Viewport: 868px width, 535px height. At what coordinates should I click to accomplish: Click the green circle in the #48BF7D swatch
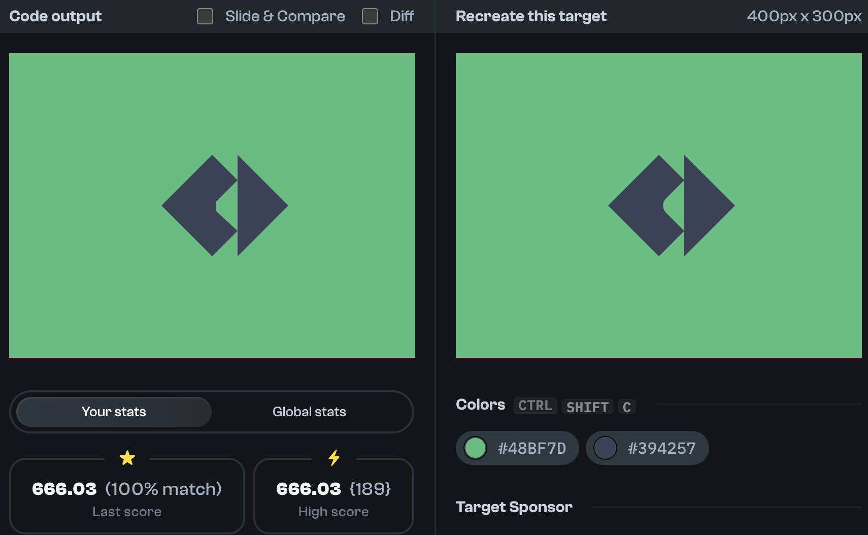coord(475,448)
